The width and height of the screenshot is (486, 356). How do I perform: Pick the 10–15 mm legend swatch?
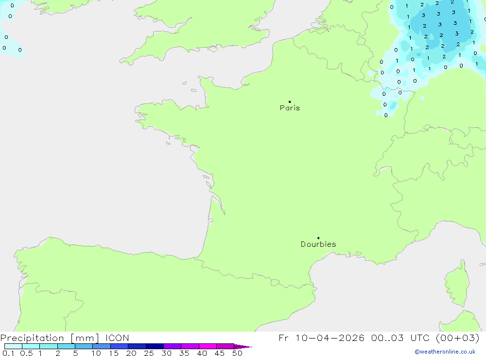102,346
